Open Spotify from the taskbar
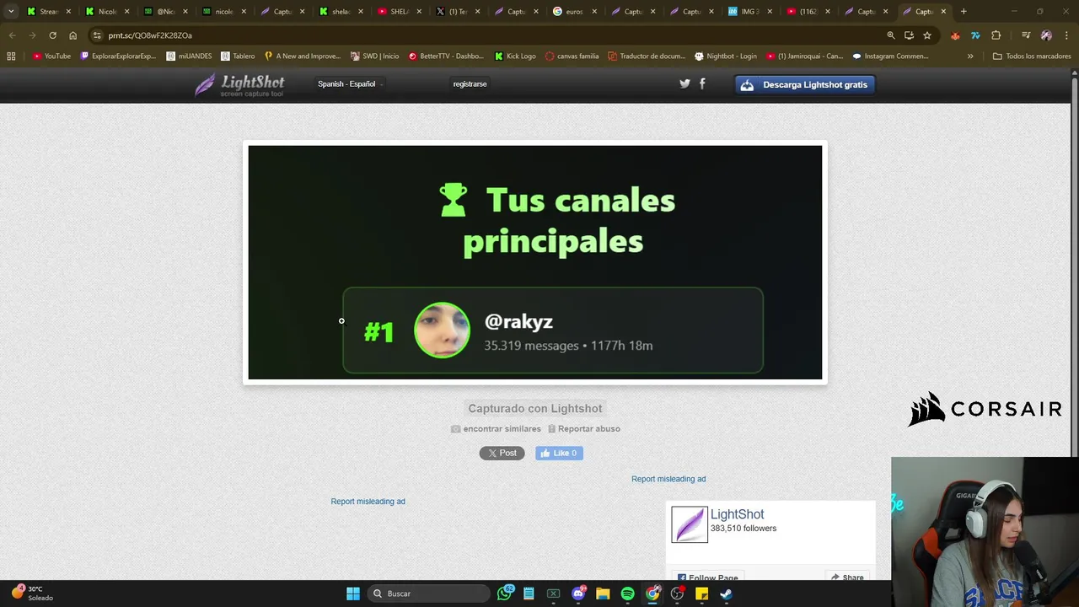The image size is (1079, 607). (627, 594)
